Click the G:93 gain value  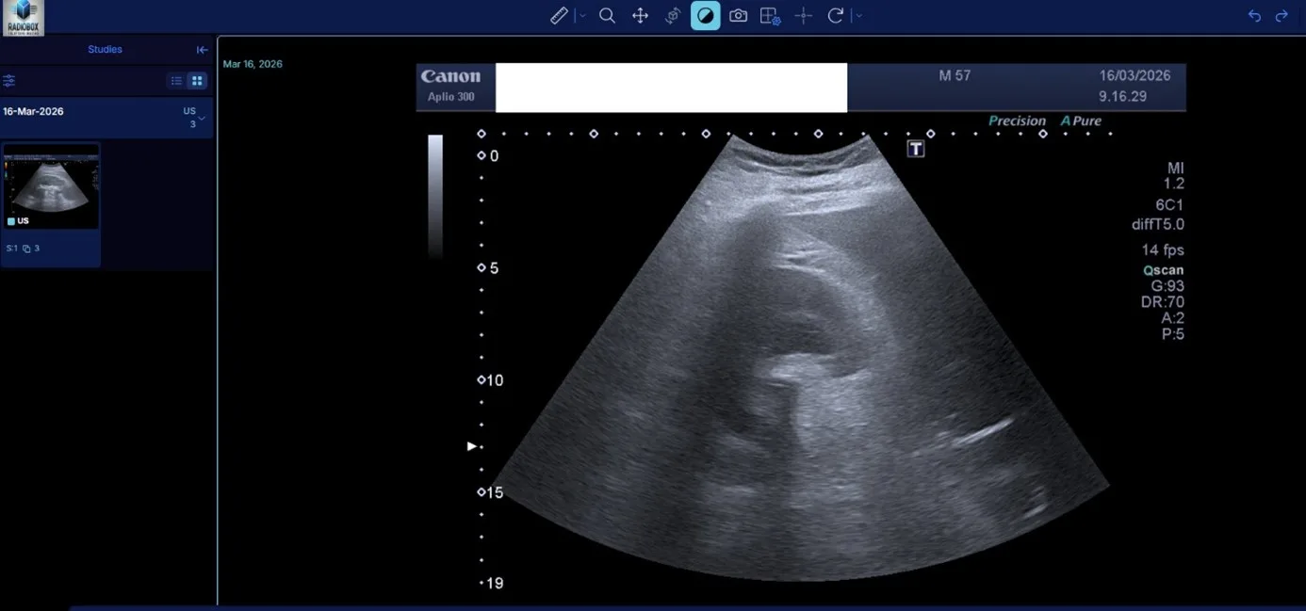pyautogui.click(x=1168, y=286)
